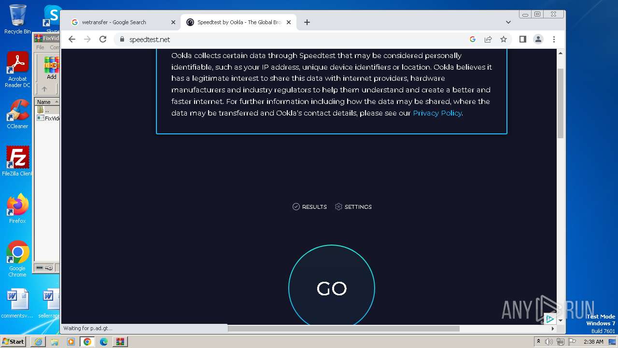Click the scroll up arrow
618x348 pixels.
561,52
